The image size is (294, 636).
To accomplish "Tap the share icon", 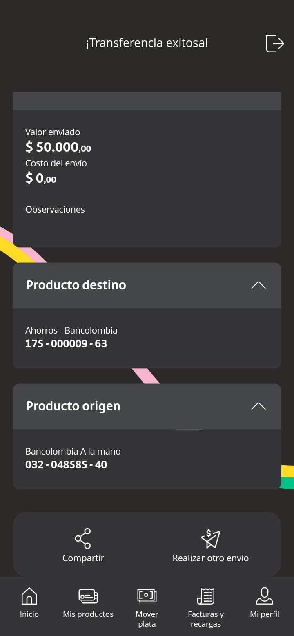I will [83, 538].
